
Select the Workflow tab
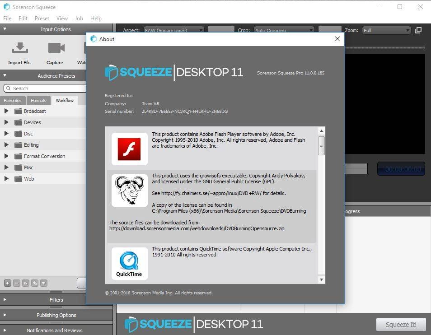click(65, 100)
